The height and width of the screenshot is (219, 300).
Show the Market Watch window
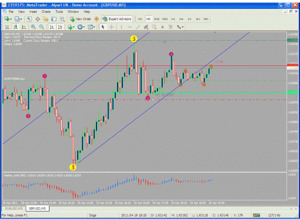[x=29, y=19]
